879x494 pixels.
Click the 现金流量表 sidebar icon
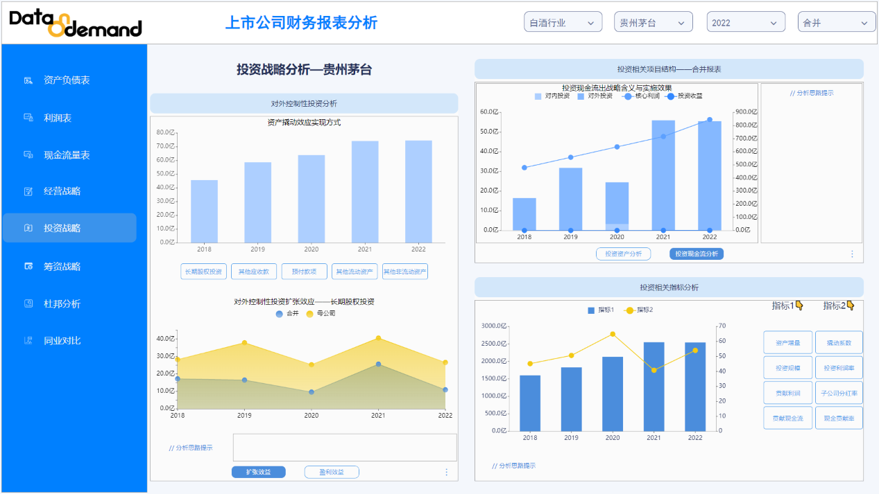coord(28,155)
